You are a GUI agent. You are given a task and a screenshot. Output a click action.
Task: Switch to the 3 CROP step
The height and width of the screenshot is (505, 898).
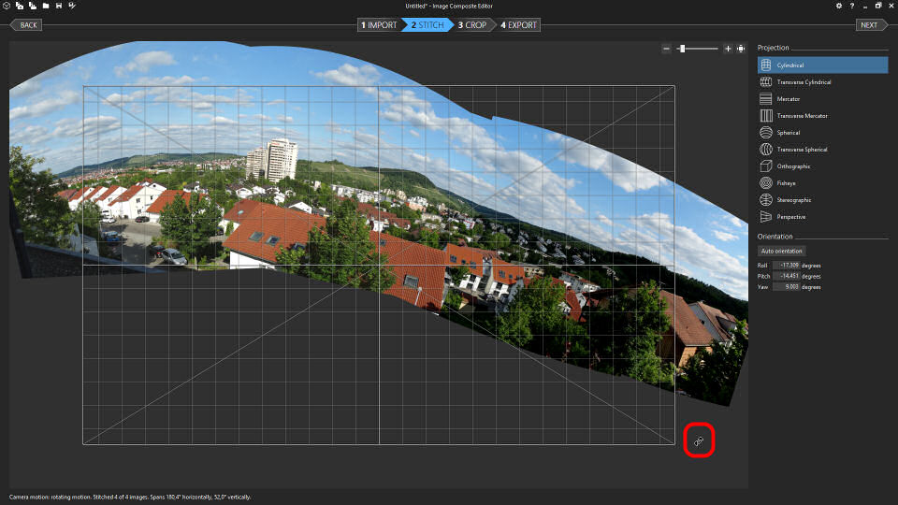(x=472, y=25)
